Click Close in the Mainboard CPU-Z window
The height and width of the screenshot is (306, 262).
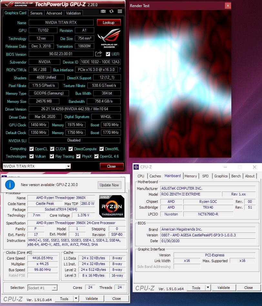coord(248,288)
